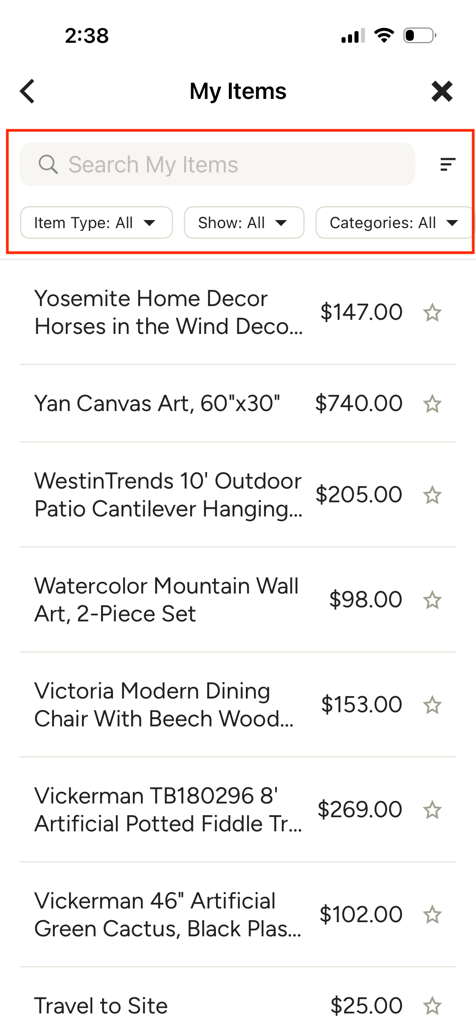This screenshot has height=1032, width=476.
Task: Star the Watercolor Mountain Wall Art
Action: coord(432,600)
